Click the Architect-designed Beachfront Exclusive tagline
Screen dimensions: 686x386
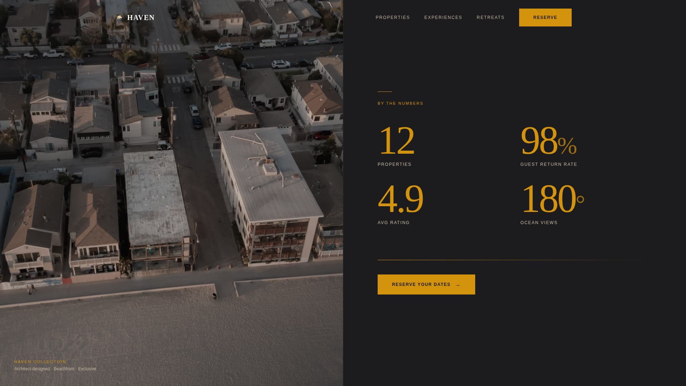[55, 368]
